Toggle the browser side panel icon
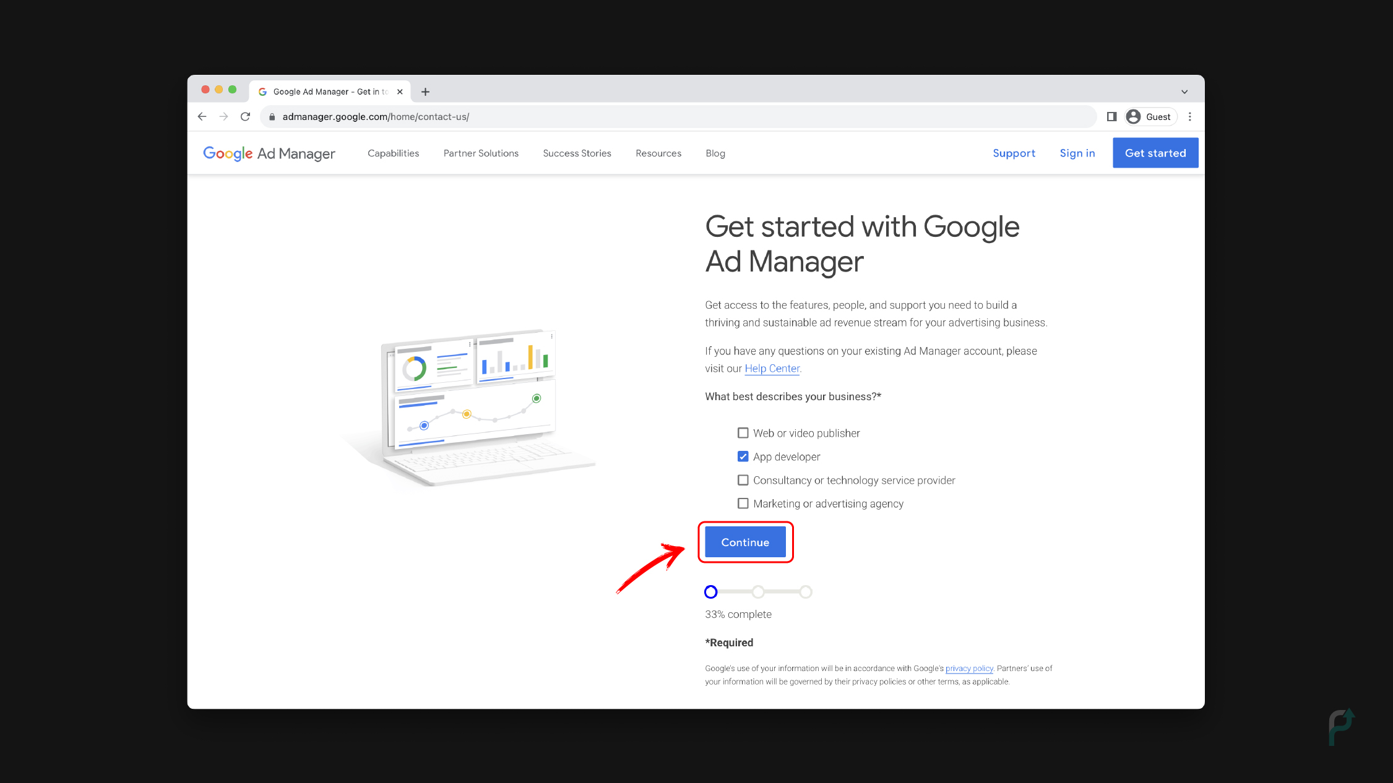 pos(1111,116)
